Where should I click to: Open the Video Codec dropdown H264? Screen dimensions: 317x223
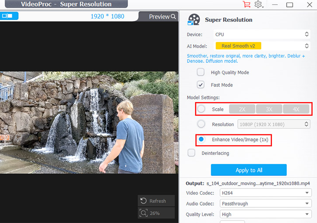click(265, 193)
